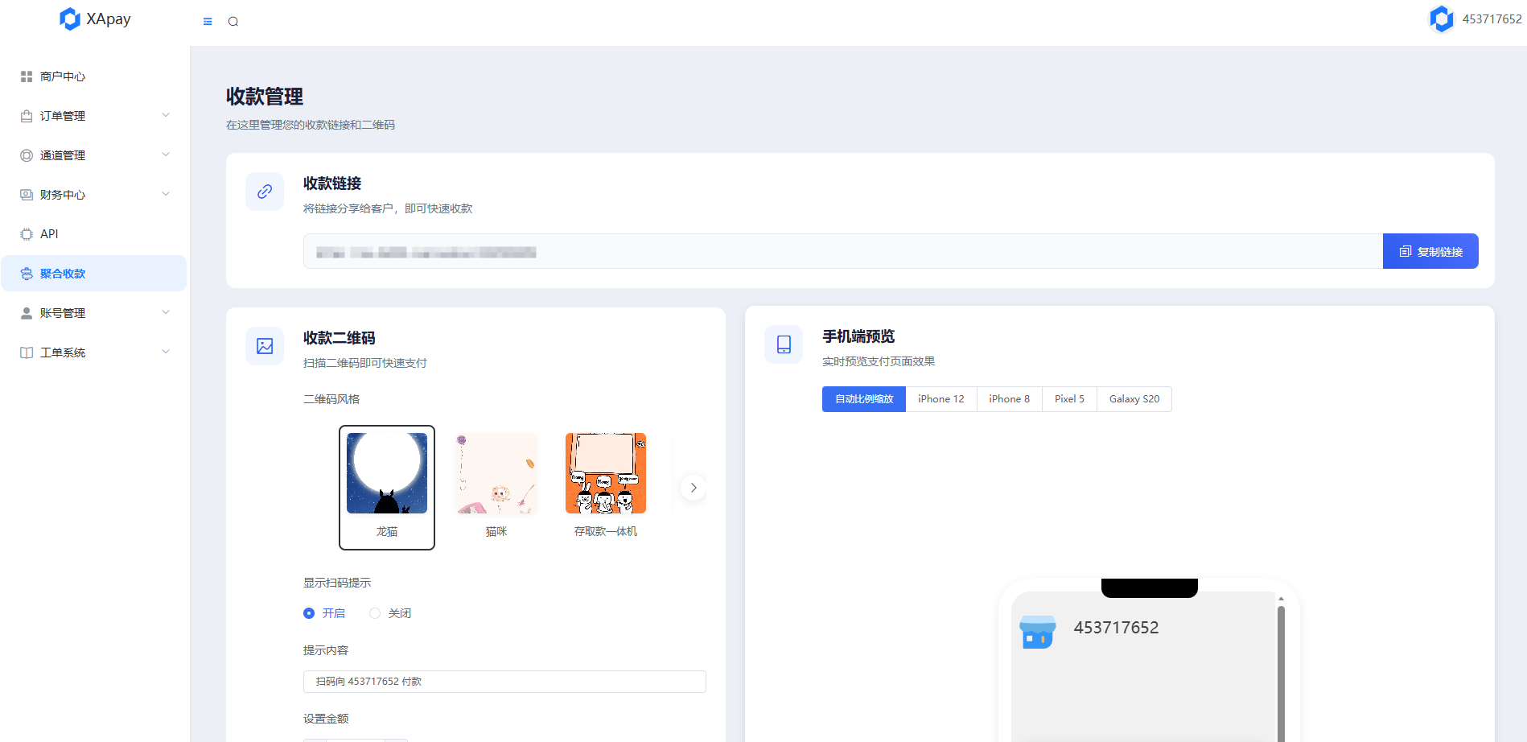Image resolution: width=1527 pixels, height=742 pixels.
Task: Click the phone preview vertical scrollbar
Action: pos(1281,668)
